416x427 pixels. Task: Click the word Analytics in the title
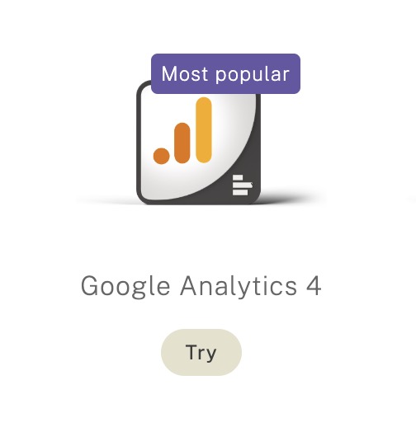point(239,286)
